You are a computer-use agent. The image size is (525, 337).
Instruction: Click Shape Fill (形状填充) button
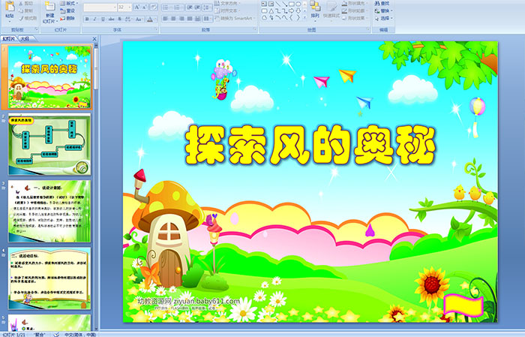355,3
